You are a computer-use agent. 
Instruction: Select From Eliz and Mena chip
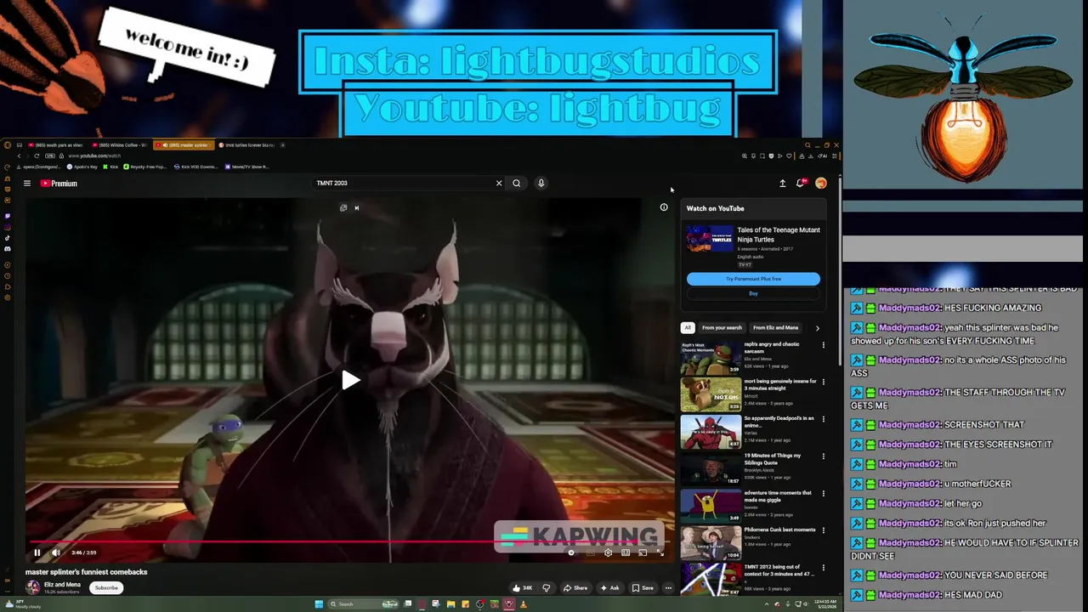(775, 327)
